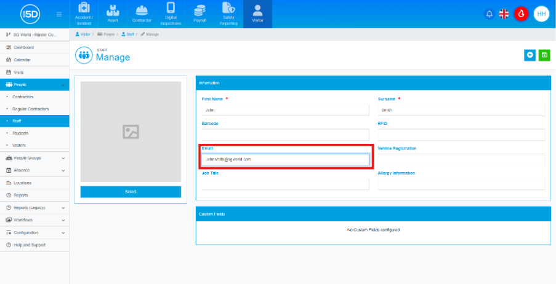Open Calendar in the sidebar
This screenshot has width=556, height=284.
point(34,60)
